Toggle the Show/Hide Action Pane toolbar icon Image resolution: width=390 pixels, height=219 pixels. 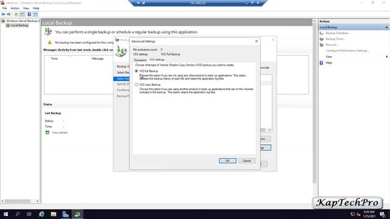35,15
